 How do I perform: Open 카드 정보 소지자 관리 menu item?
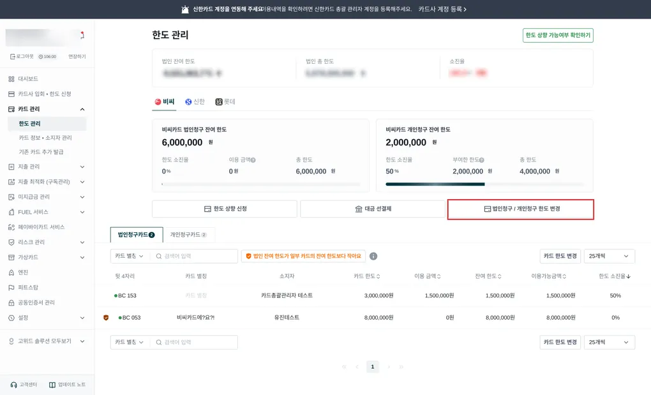pos(45,138)
